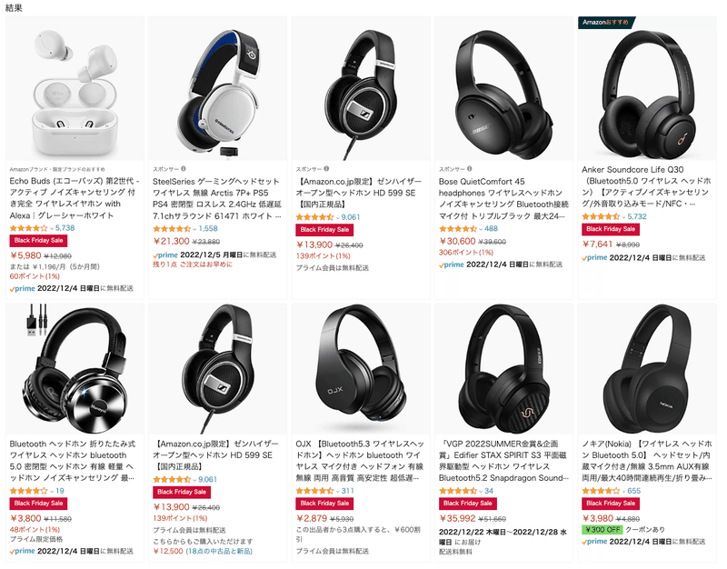The height and width of the screenshot is (569, 727).
Task: Click ¥30,600 price on Bose listing
Action: (x=457, y=241)
